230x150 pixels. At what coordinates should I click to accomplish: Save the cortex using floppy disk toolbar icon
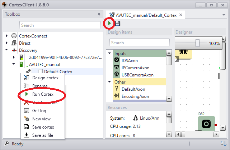tap(118, 23)
